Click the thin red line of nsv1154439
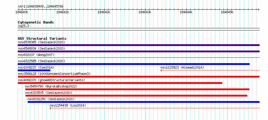The height and width of the screenshot is (120, 268). 155,108
